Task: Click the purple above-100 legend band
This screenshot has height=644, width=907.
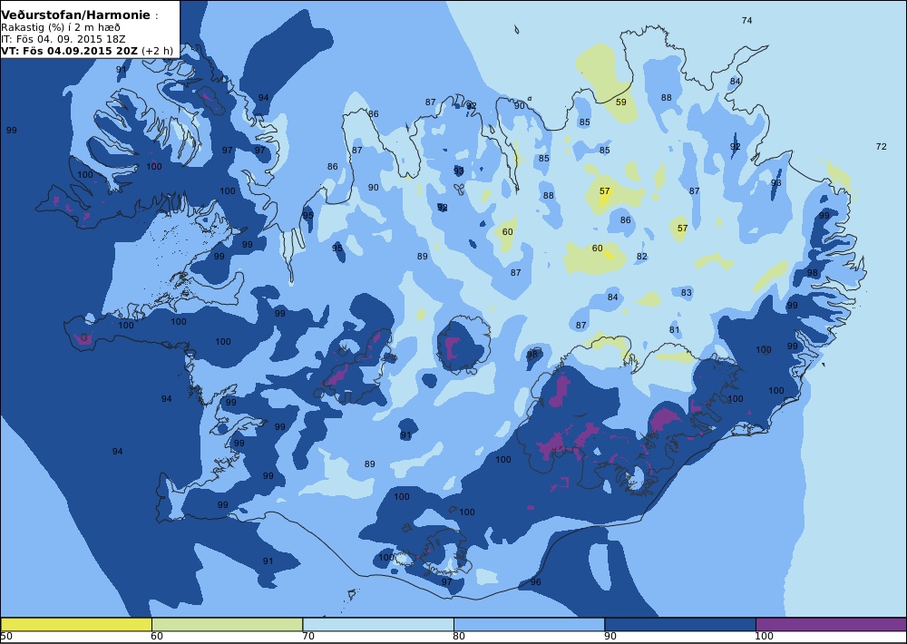Action: coord(831,624)
